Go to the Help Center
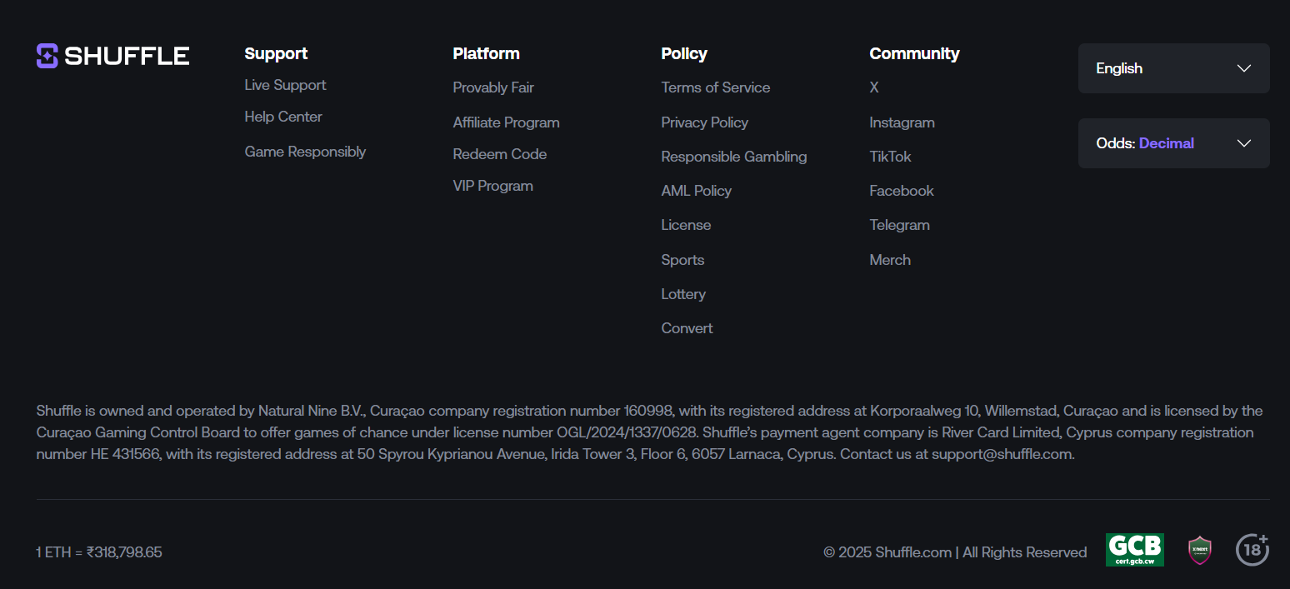Screen dimensions: 1290x589 point(283,117)
